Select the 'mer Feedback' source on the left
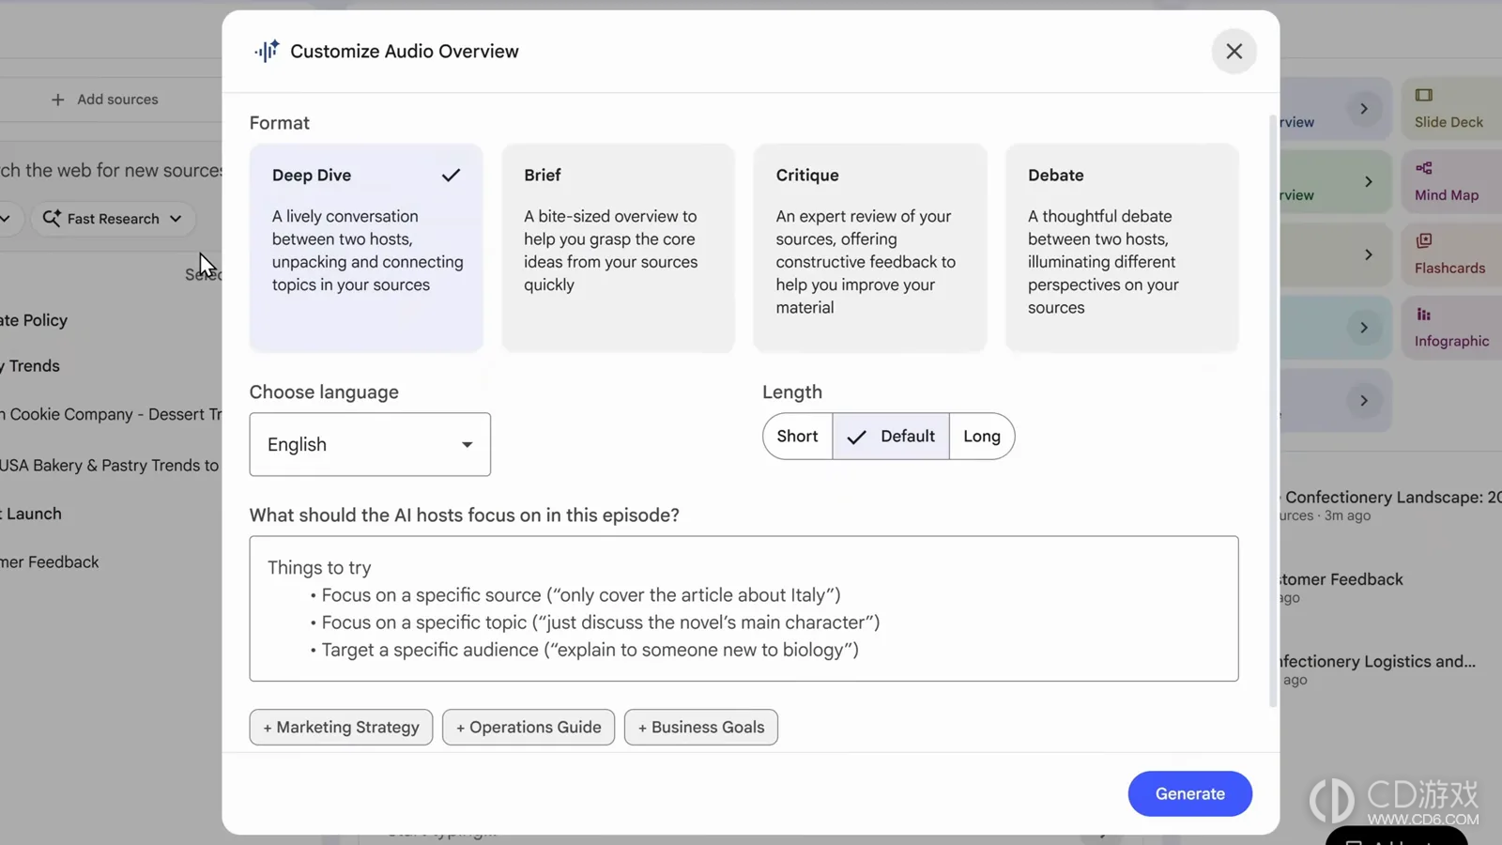The image size is (1502, 845). (x=50, y=562)
